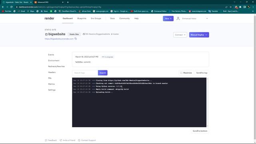Open Headers in the sidebar

click(x=52, y=72)
